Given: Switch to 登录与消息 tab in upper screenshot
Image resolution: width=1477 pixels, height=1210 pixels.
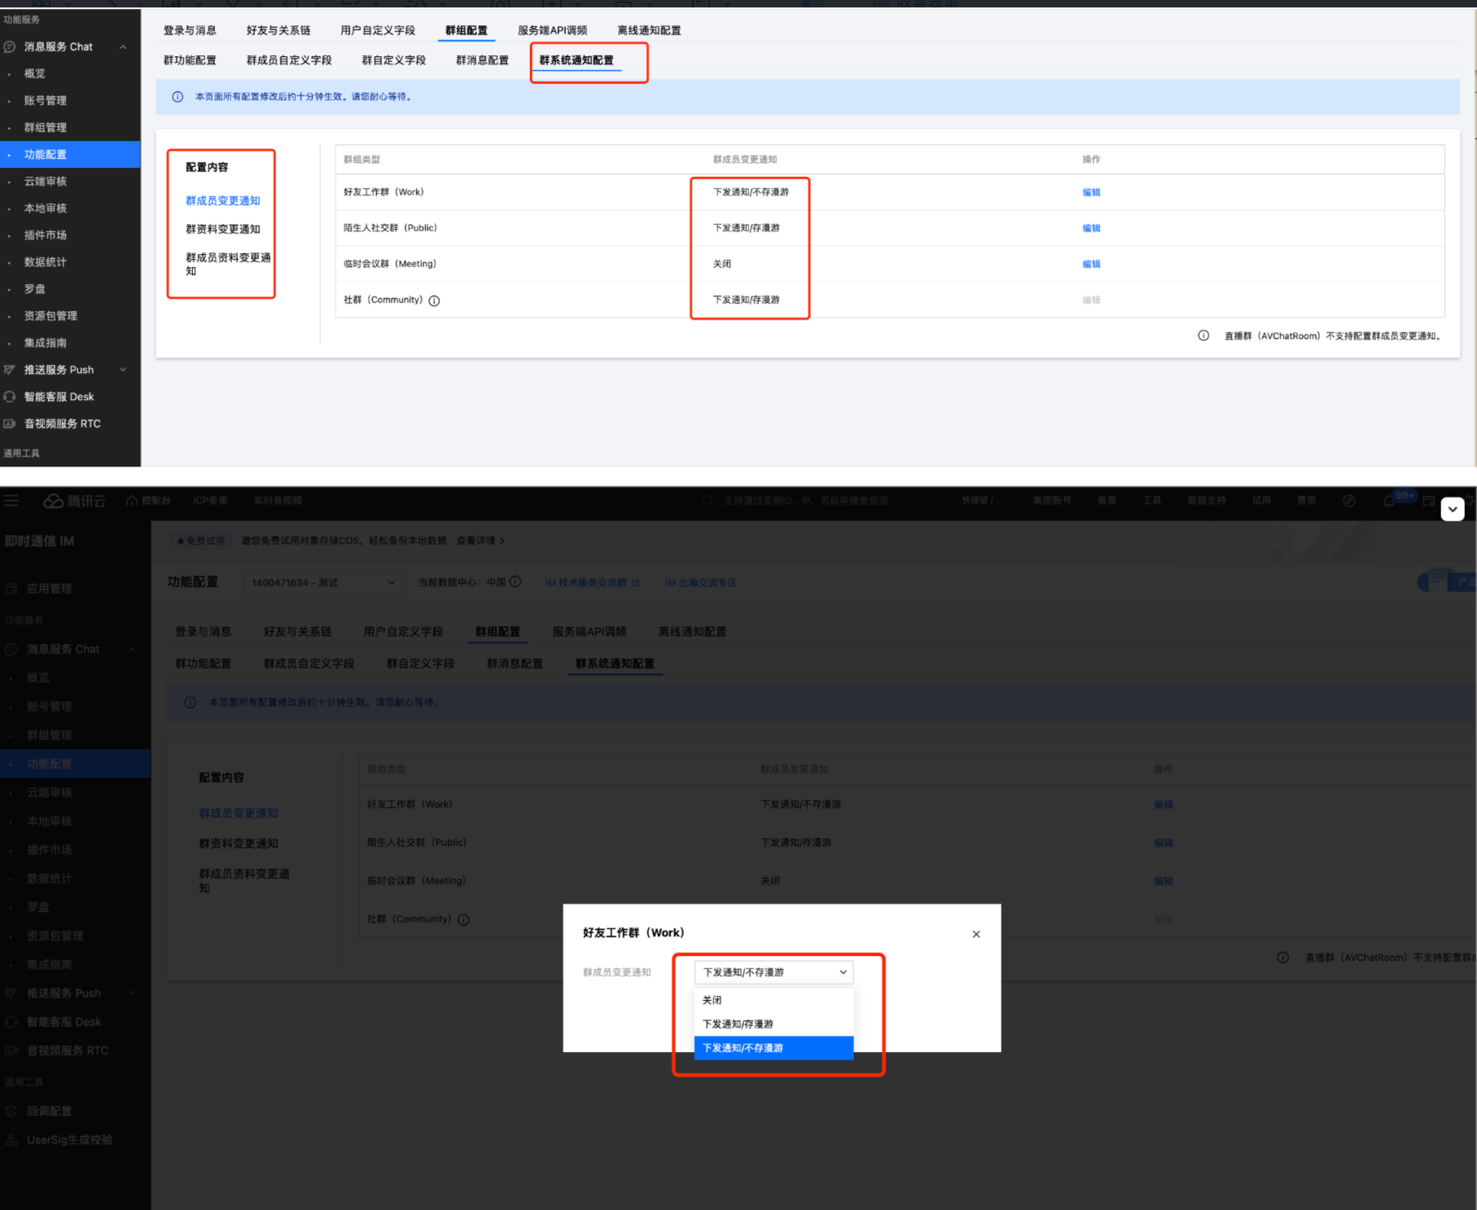Looking at the screenshot, I should coord(190,30).
